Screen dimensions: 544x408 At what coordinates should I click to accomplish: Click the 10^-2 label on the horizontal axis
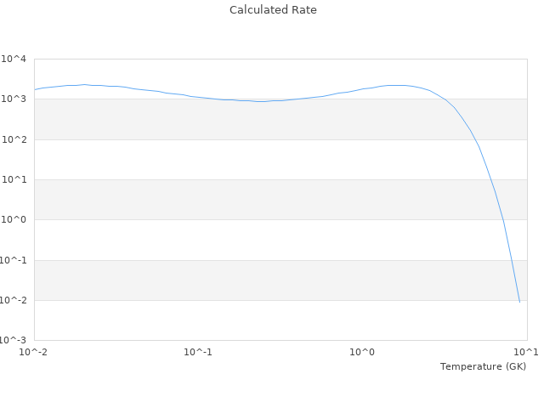click(34, 352)
